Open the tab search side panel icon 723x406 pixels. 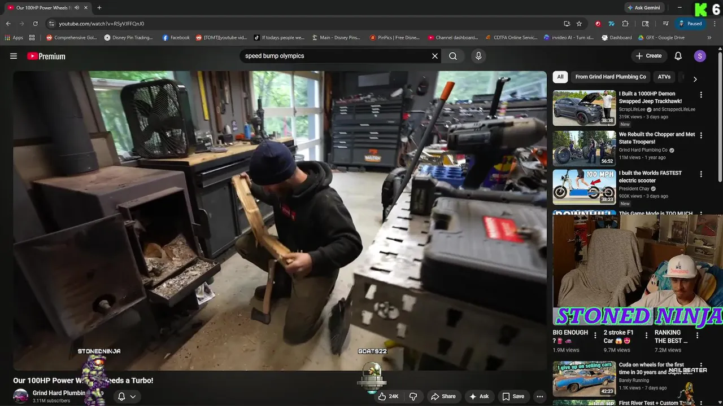[646, 24]
